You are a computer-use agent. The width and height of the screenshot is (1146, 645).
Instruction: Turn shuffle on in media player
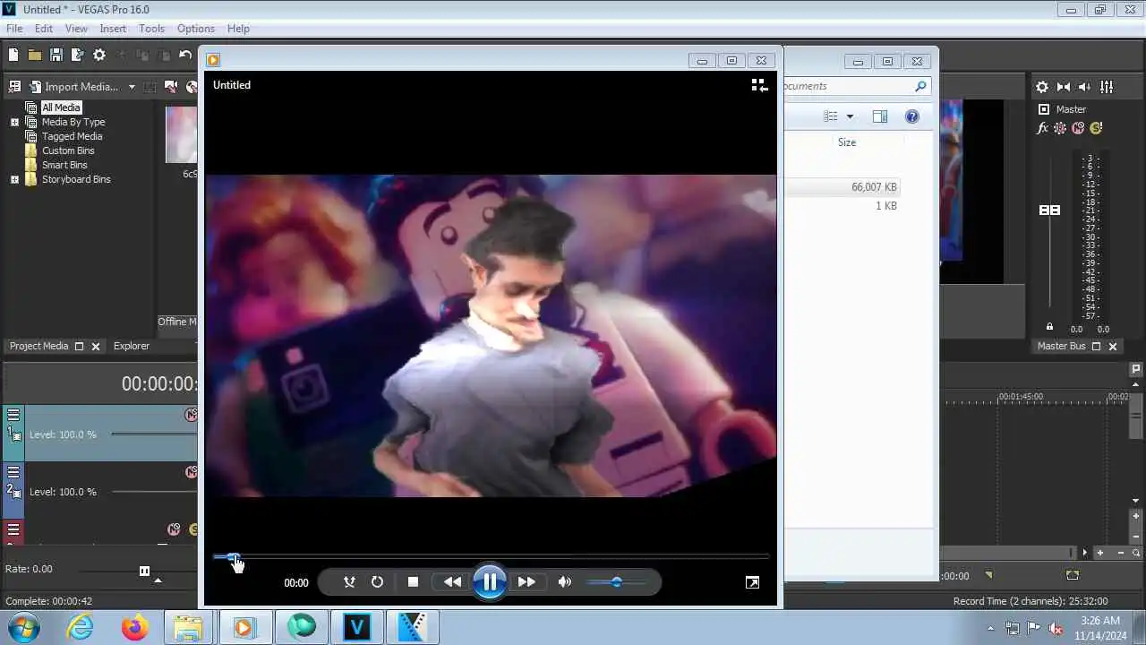tap(349, 582)
